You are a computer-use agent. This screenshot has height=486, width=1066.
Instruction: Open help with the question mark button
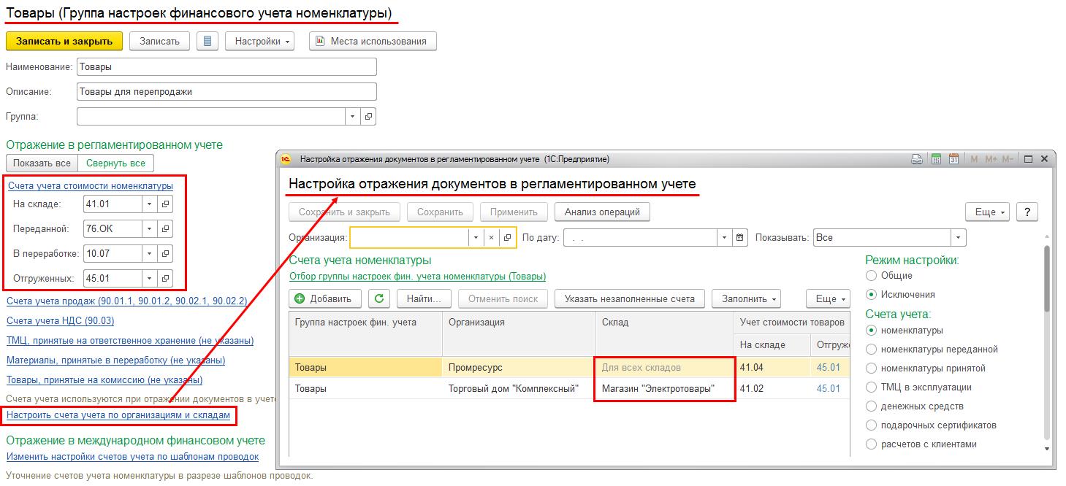tap(1027, 212)
